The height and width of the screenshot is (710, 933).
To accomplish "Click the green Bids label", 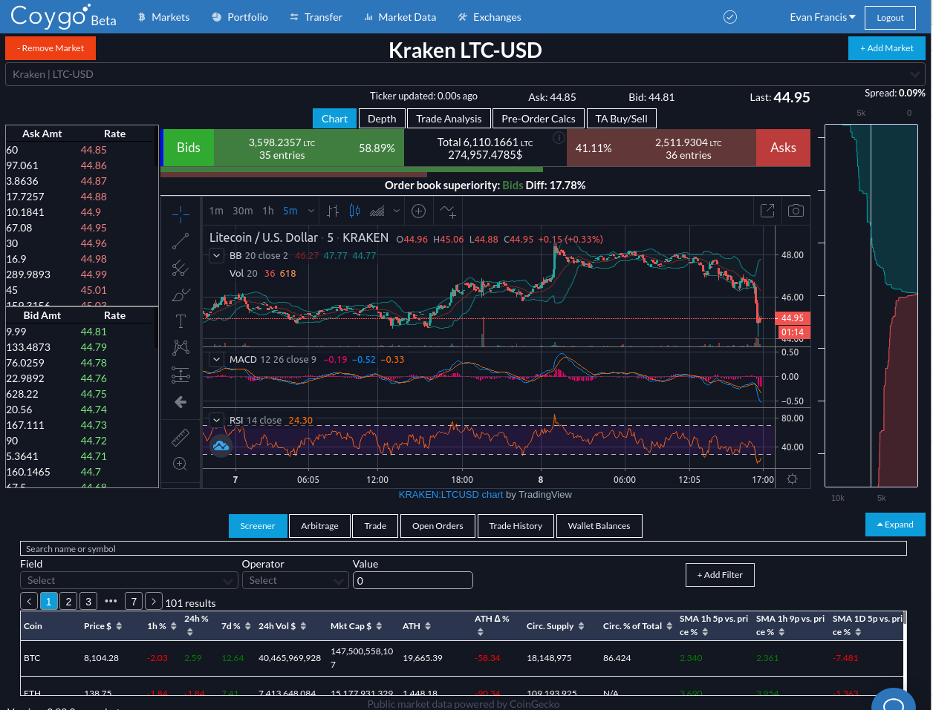I will [188, 148].
